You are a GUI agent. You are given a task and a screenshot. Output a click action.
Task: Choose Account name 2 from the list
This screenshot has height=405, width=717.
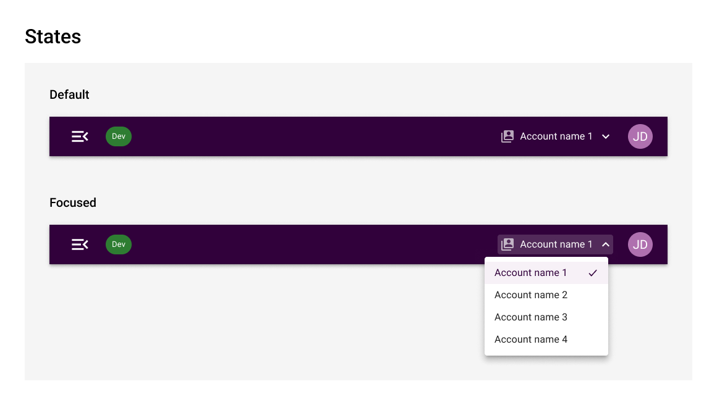546,295
